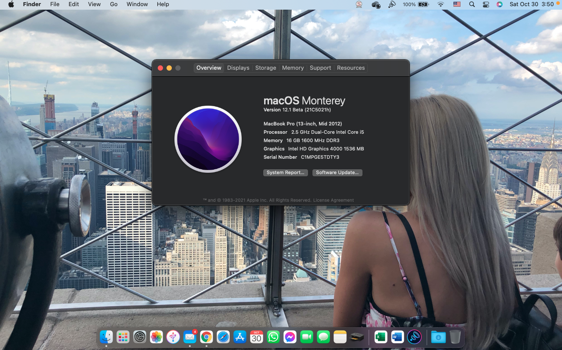Click the satellite dish menu bar icon
Screen dimensions: 562x350
pos(392,4)
